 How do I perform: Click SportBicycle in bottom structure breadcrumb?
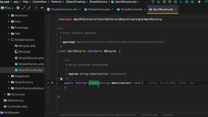[149, 115]
